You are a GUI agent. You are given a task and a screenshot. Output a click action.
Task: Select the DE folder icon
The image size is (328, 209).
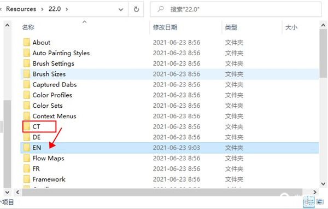27,137
